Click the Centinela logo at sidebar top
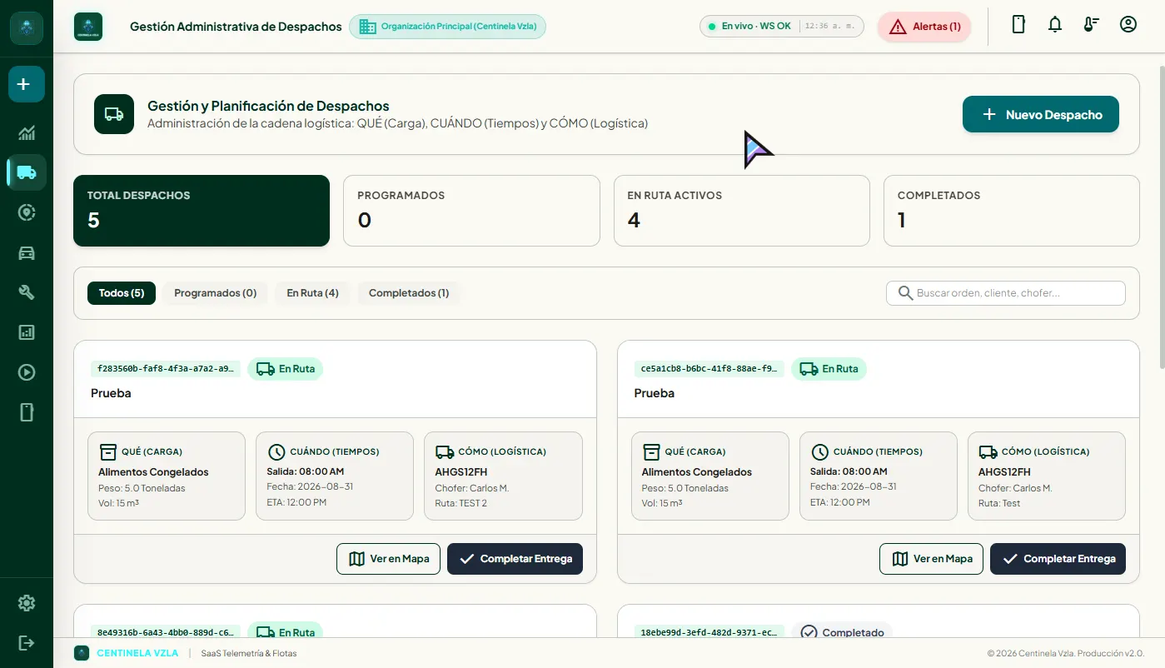Screen dimensions: 1165x668 (27, 27)
